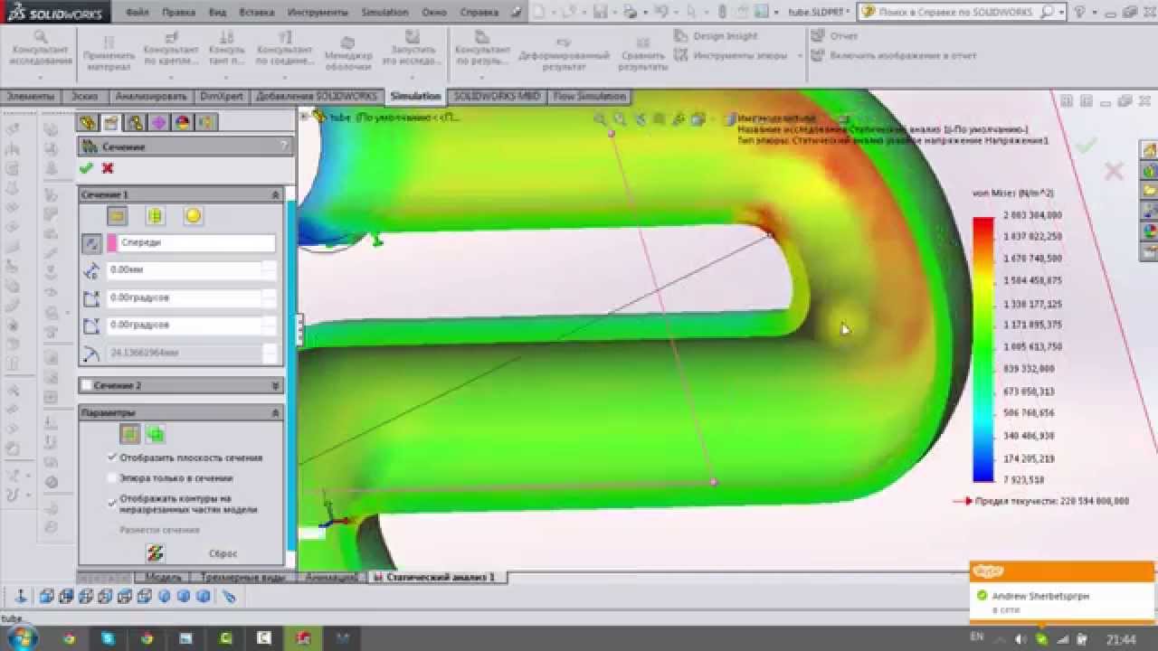The height and width of the screenshot is (651, 1158).
Task: Click the Спереди reference plane field
Action: (x=196, y=243)
